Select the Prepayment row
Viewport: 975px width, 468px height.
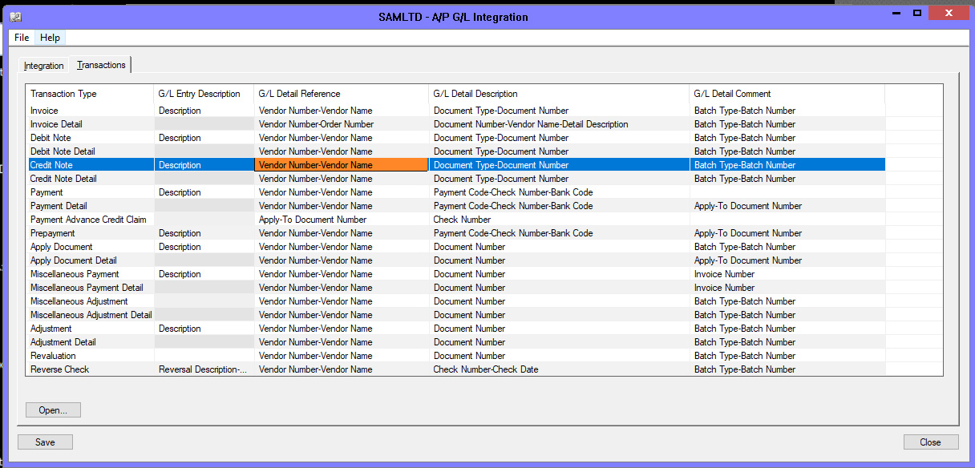(x=455, y=233)
